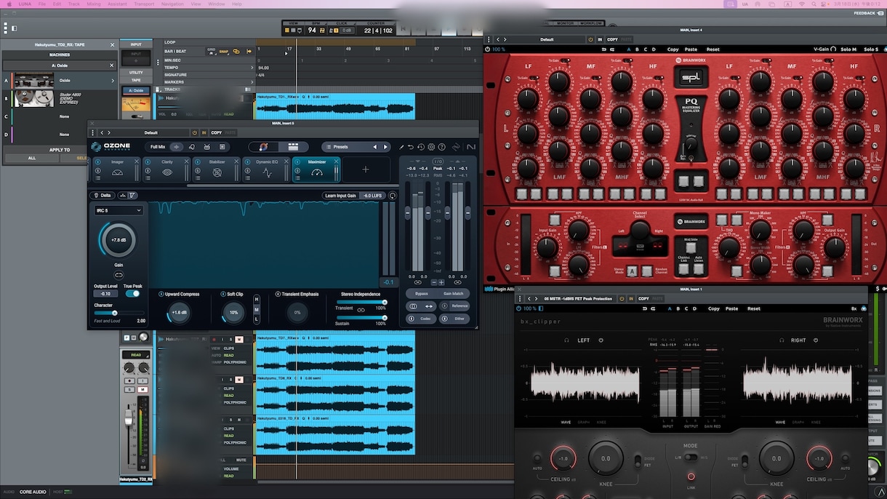Switch right display to KNEE view

pyautogui.click(x=816, y=422)
